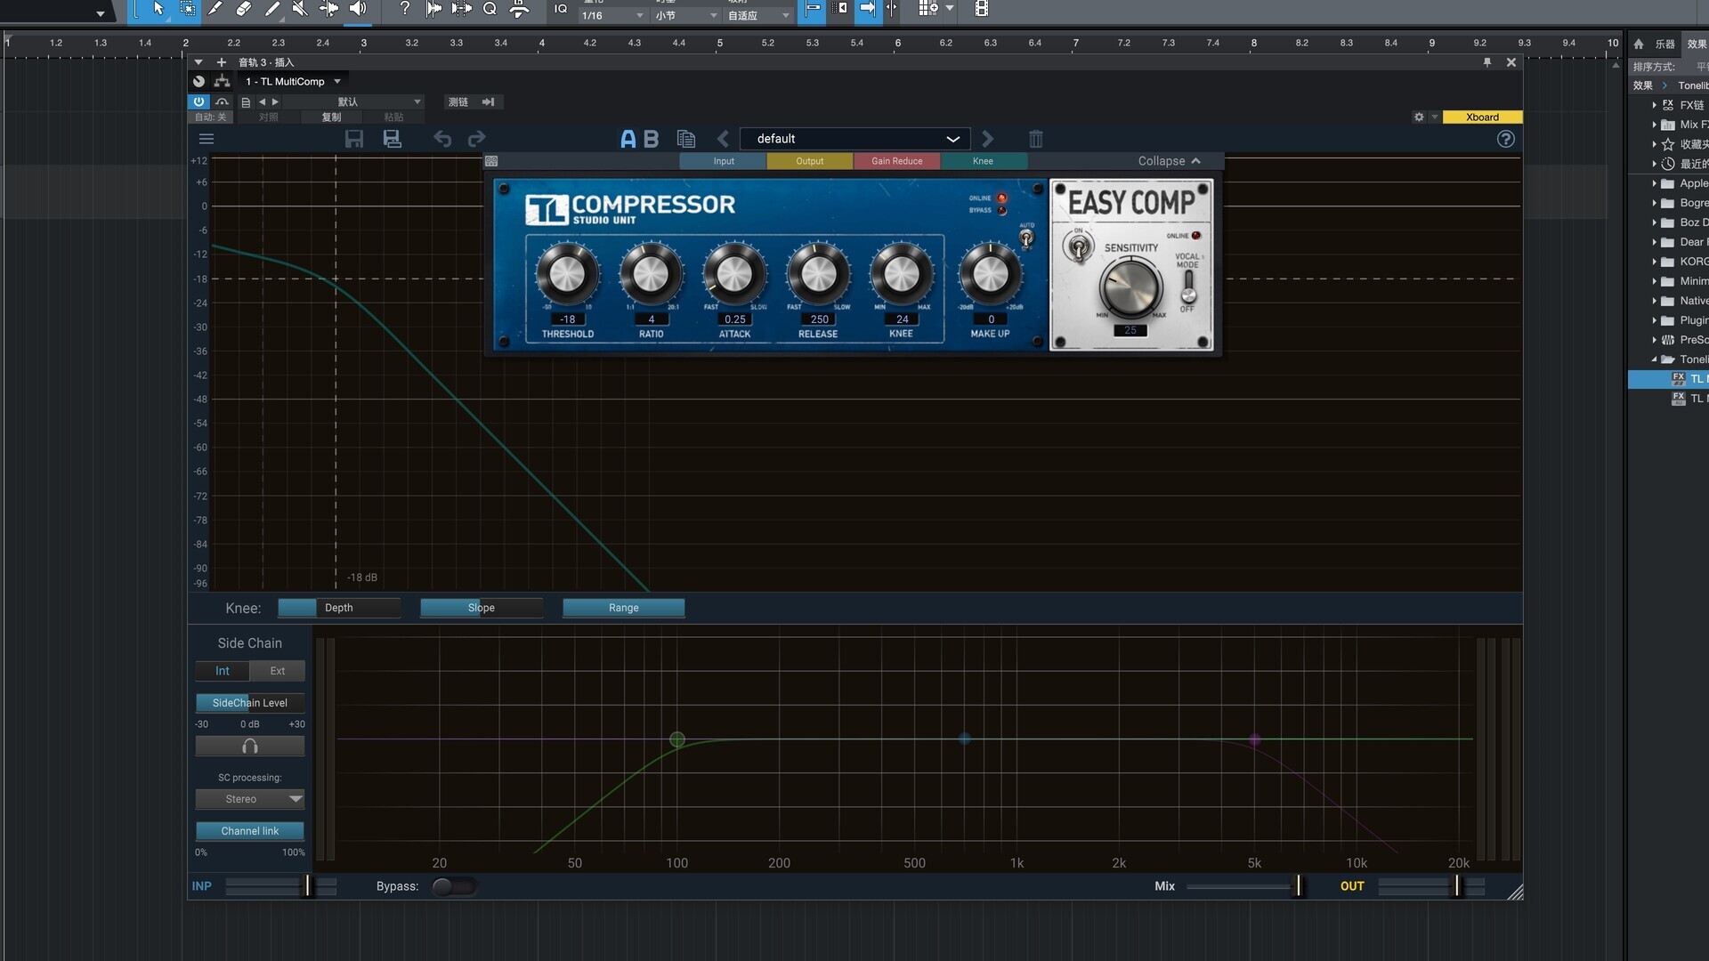1709x961 pixels.
Task: Pin the plugin window
Action: [x=1486, y=62]
